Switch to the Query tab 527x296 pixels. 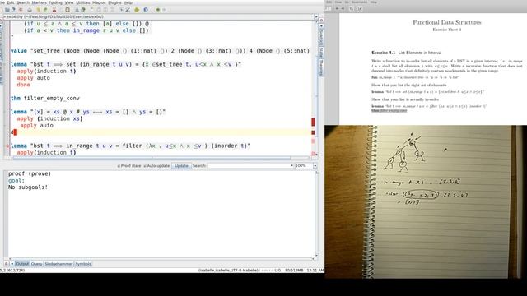click(36, 264)
